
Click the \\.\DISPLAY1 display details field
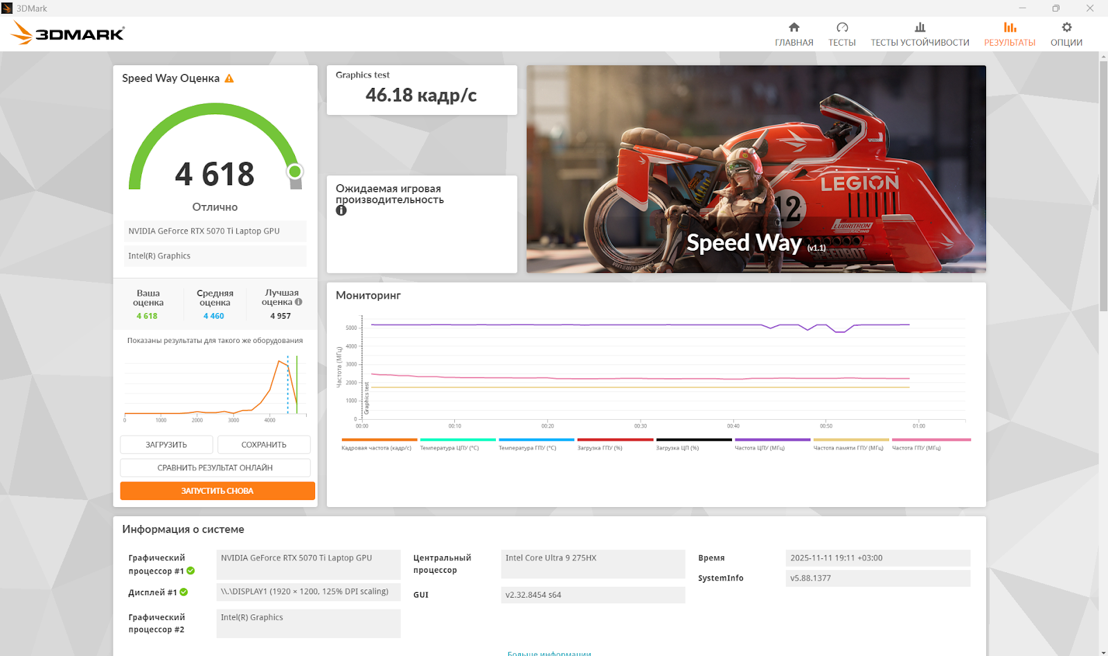click(308, 593)
